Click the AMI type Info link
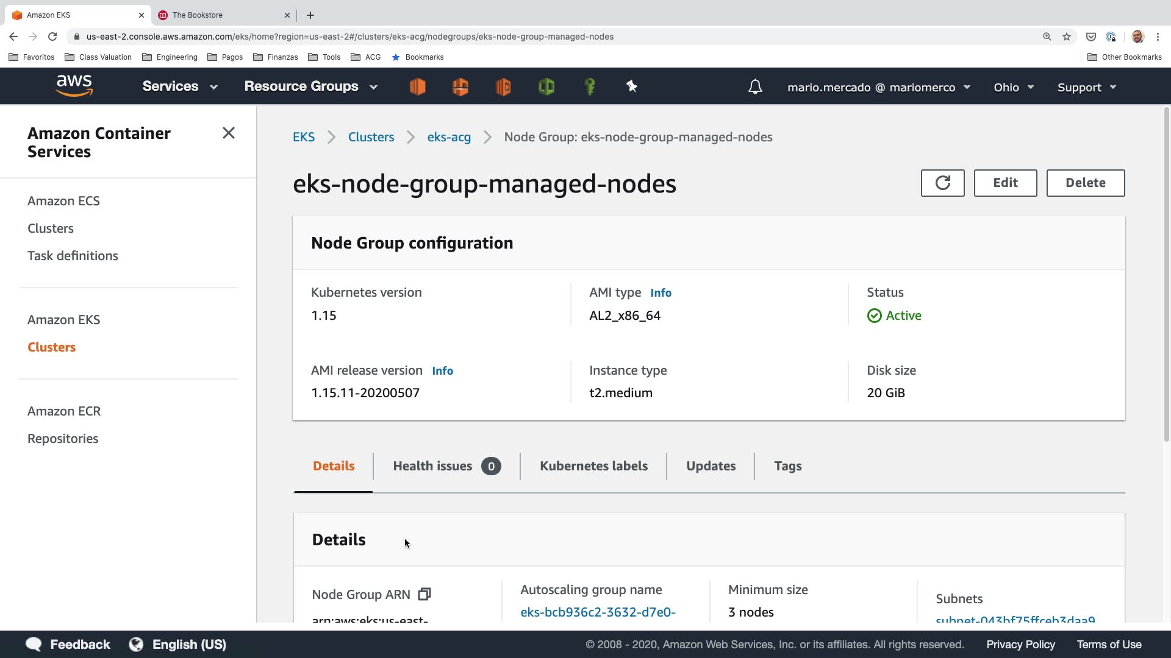Screen dimensions: 1171x658 click(x=661, y=293)
